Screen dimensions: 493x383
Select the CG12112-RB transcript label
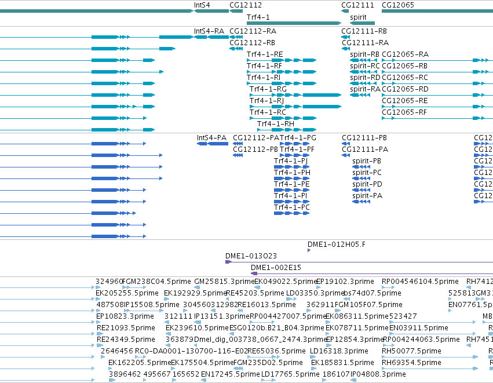coord(252,43)
